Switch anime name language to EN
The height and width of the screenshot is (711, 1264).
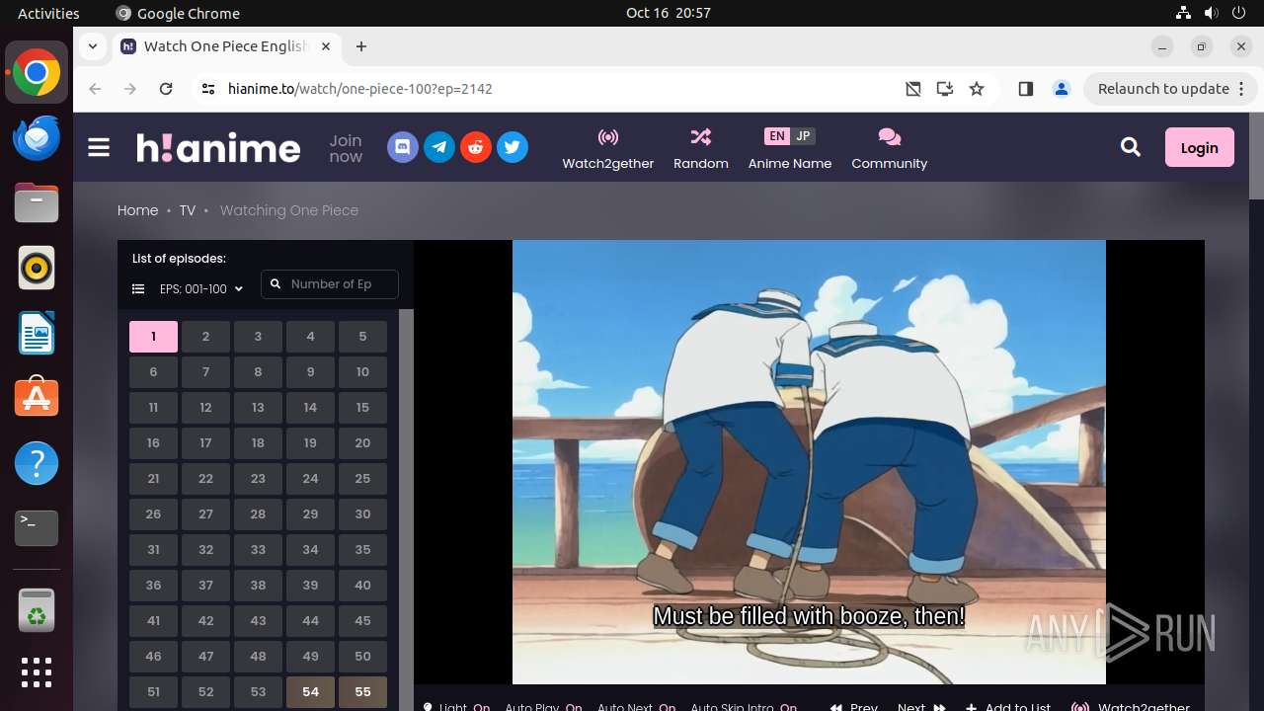coord(777,136)
